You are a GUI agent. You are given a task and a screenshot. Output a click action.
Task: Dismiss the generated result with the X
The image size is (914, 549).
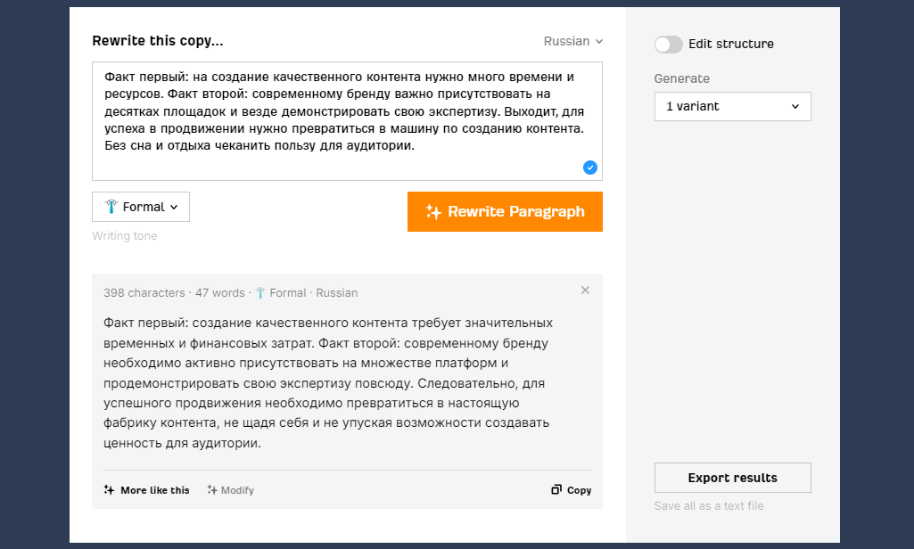point(585,290)
